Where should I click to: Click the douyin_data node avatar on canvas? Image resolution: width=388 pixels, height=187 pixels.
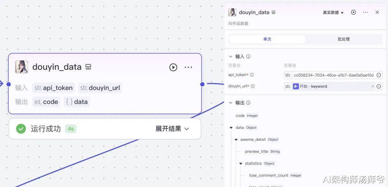click(x=22, y=67)
